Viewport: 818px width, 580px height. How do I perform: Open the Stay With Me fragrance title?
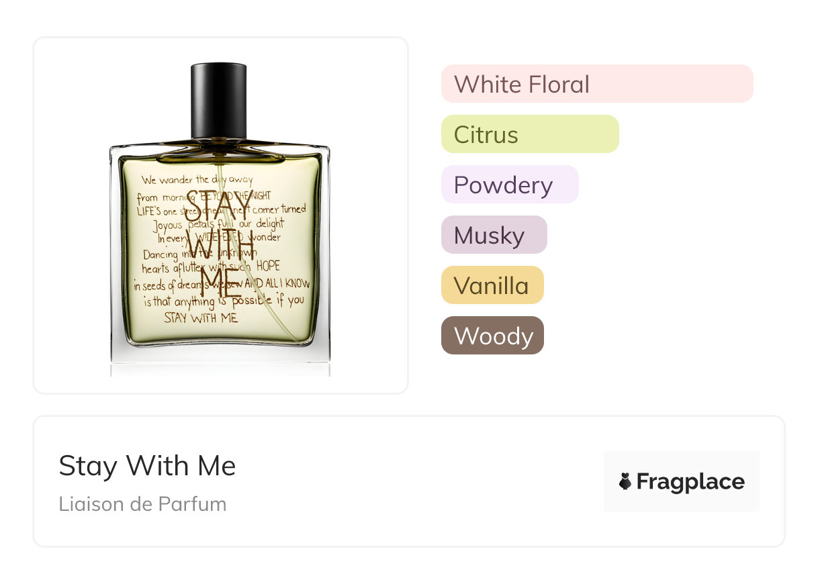pyautogui.click(x=147, y=465)
